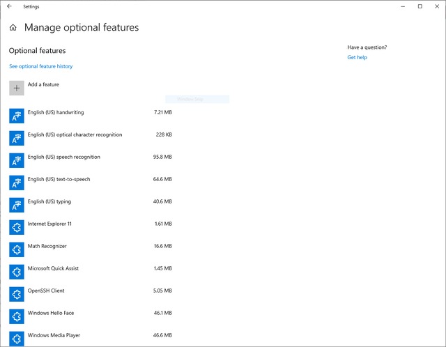The image size is (446, 347).
Task: Click the OpenSSH Client feature icon
Action: [17, 294]
